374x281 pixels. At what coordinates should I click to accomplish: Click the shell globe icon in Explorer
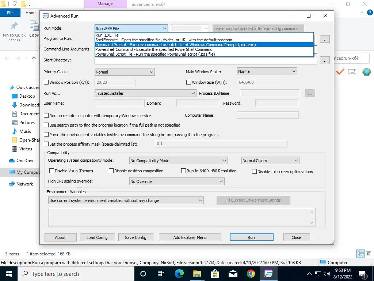coord(366,71)
